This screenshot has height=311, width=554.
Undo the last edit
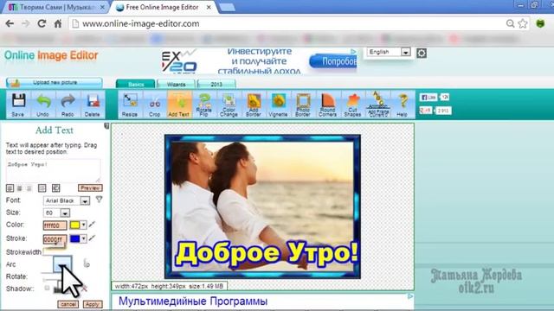42,105
